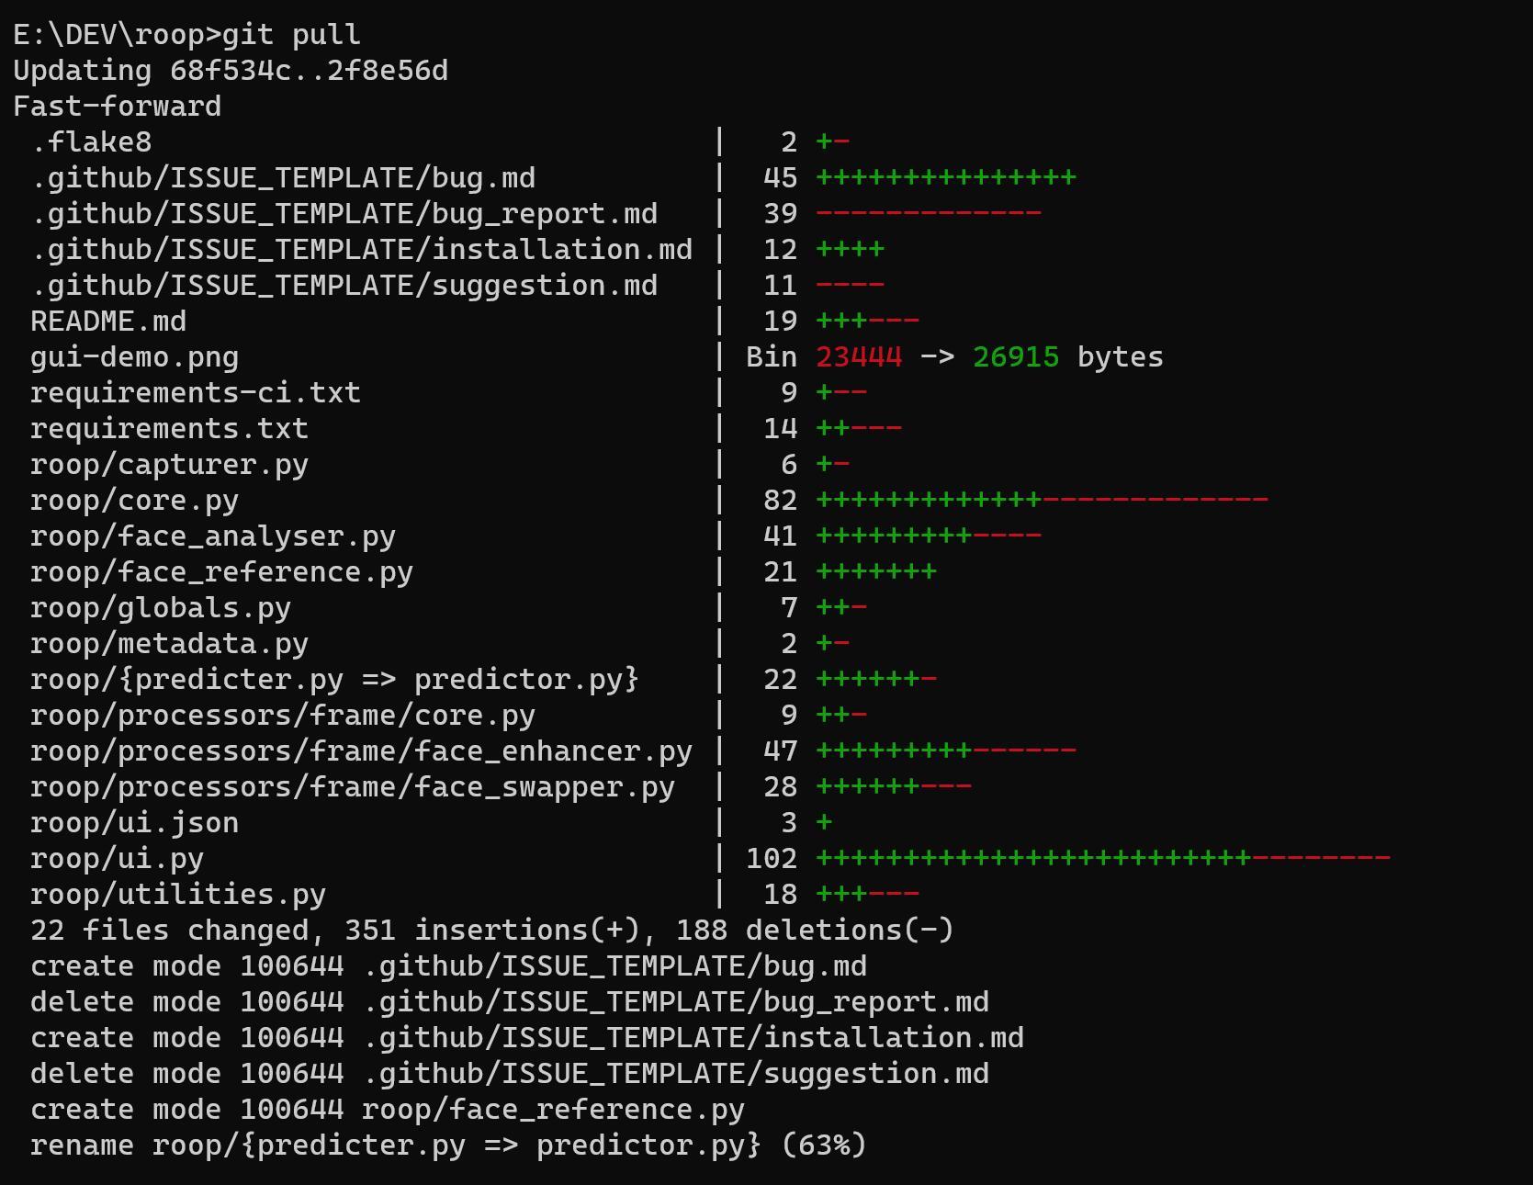1533x1185 pixels.
Task: Select the .flake8 filename line
Action: (91, 142)
